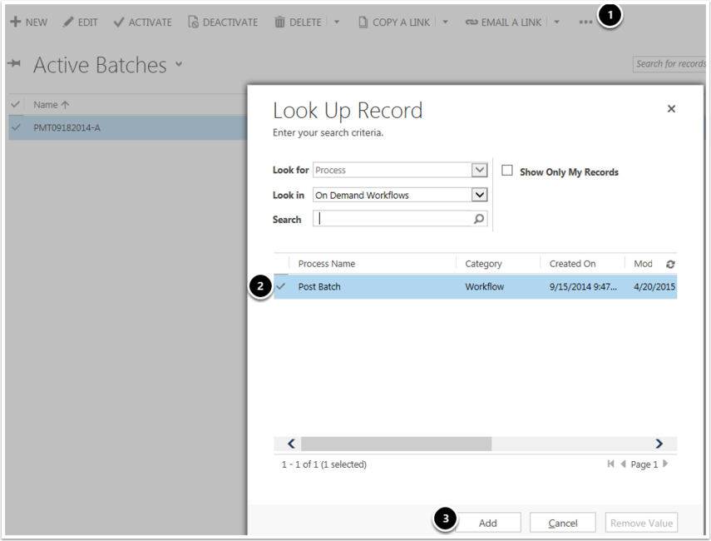Click the EDIT pencil button
The width and height of the screenshot is (711, 541).
click(81, 22)
